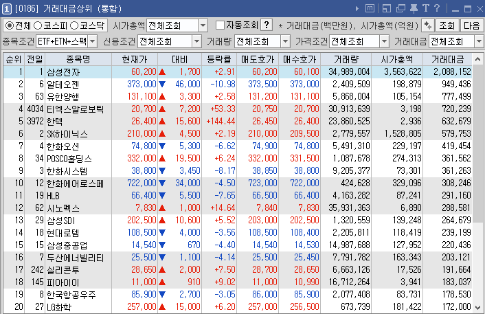
Task: Select the 현대로템 stock name
Action: (63, 233)
